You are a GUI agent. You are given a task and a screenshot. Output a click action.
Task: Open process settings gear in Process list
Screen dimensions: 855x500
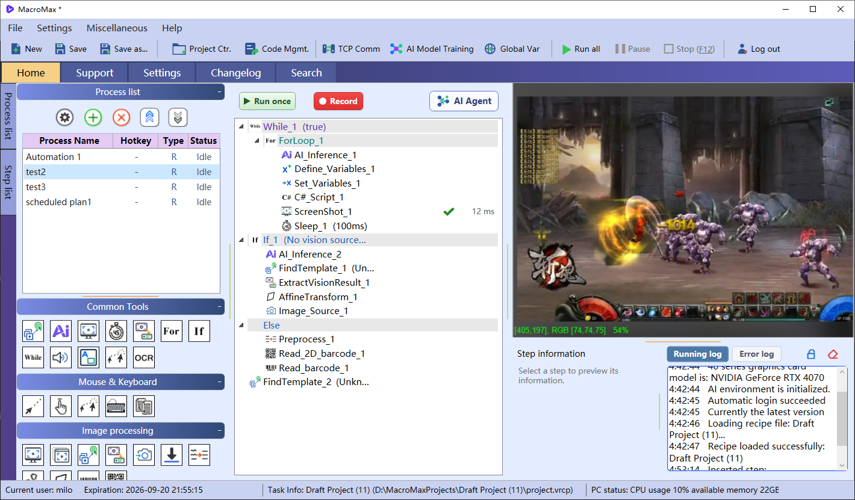(65, 117)
